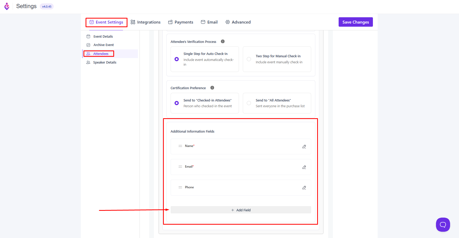This screenshot has height=238, width=459.
Task: Open Archive Event in the sidebar
Action: coord(103,45)
